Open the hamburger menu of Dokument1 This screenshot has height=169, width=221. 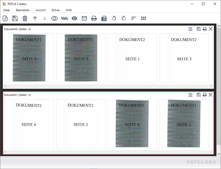click(x=190, y=95)
